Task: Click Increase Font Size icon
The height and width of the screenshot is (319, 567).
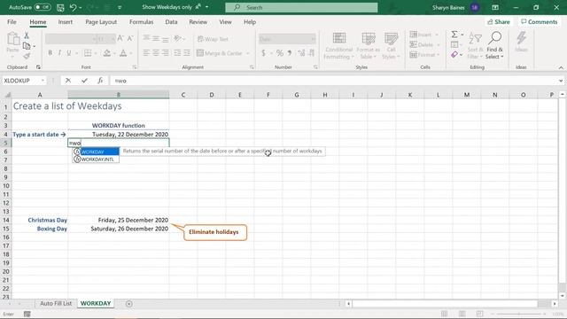Action: 120,38
